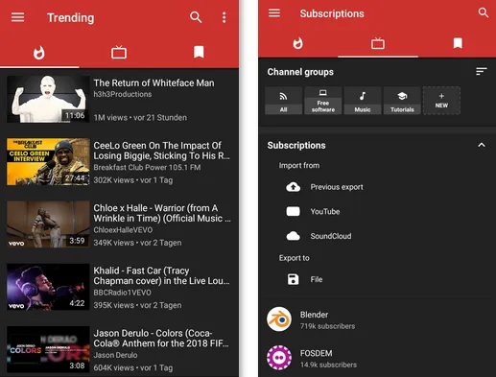
Task: Open channel groups sort options icon
Action: (481, 71)
